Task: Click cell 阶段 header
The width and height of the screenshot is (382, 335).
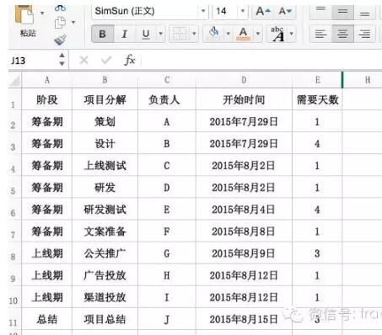Action: point(47,99)
